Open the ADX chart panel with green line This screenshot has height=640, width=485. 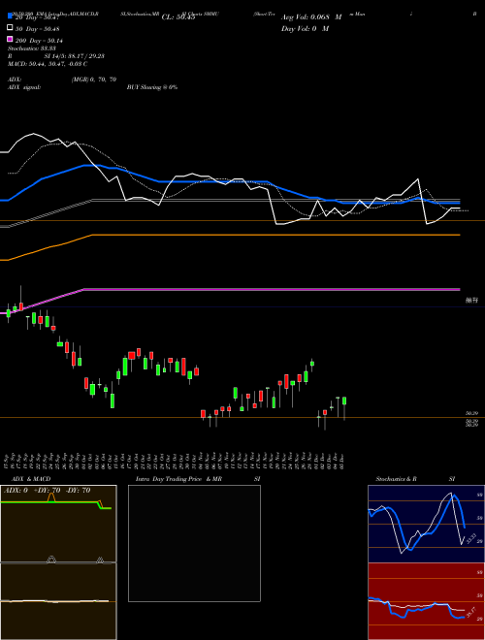[x=58, y=524]
